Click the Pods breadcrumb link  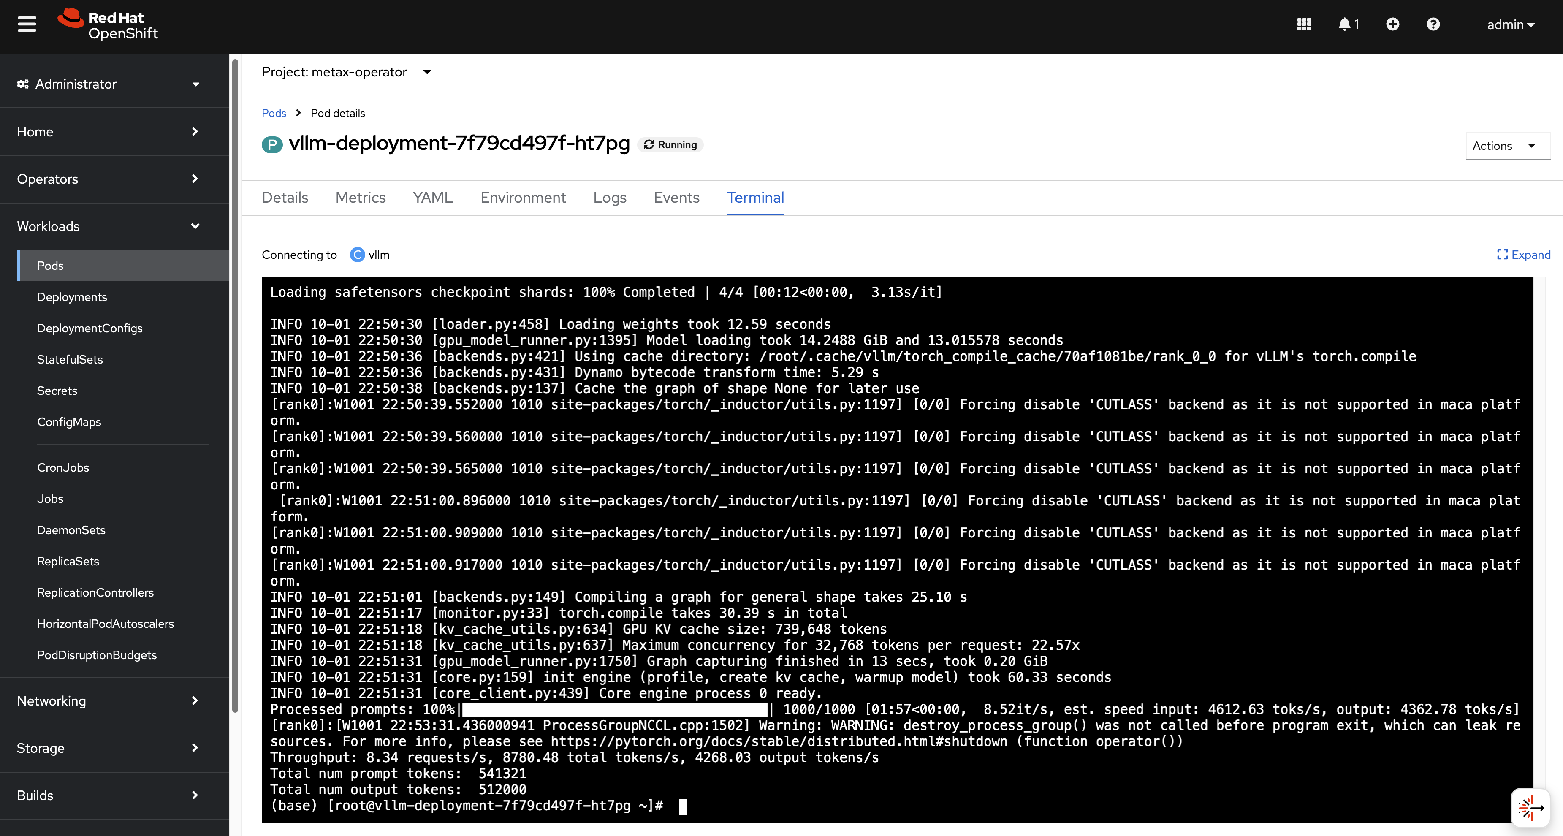(x=274, y=113)
